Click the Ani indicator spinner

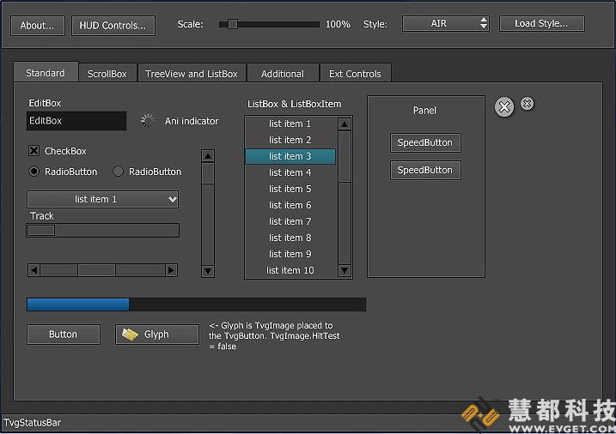(x=148, y=121)
